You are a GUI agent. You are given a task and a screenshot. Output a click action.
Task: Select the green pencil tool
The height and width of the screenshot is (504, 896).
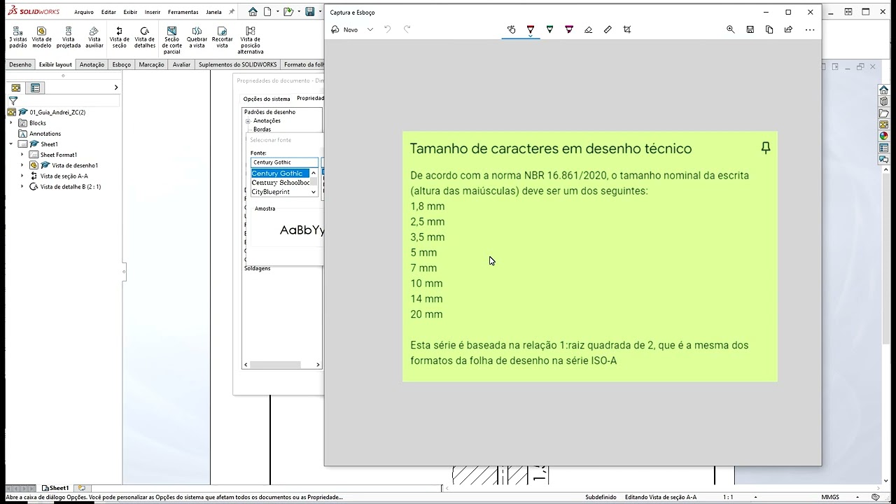(549, 29)
